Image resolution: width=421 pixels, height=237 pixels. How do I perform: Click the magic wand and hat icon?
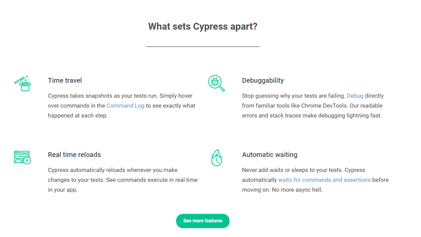22,83
